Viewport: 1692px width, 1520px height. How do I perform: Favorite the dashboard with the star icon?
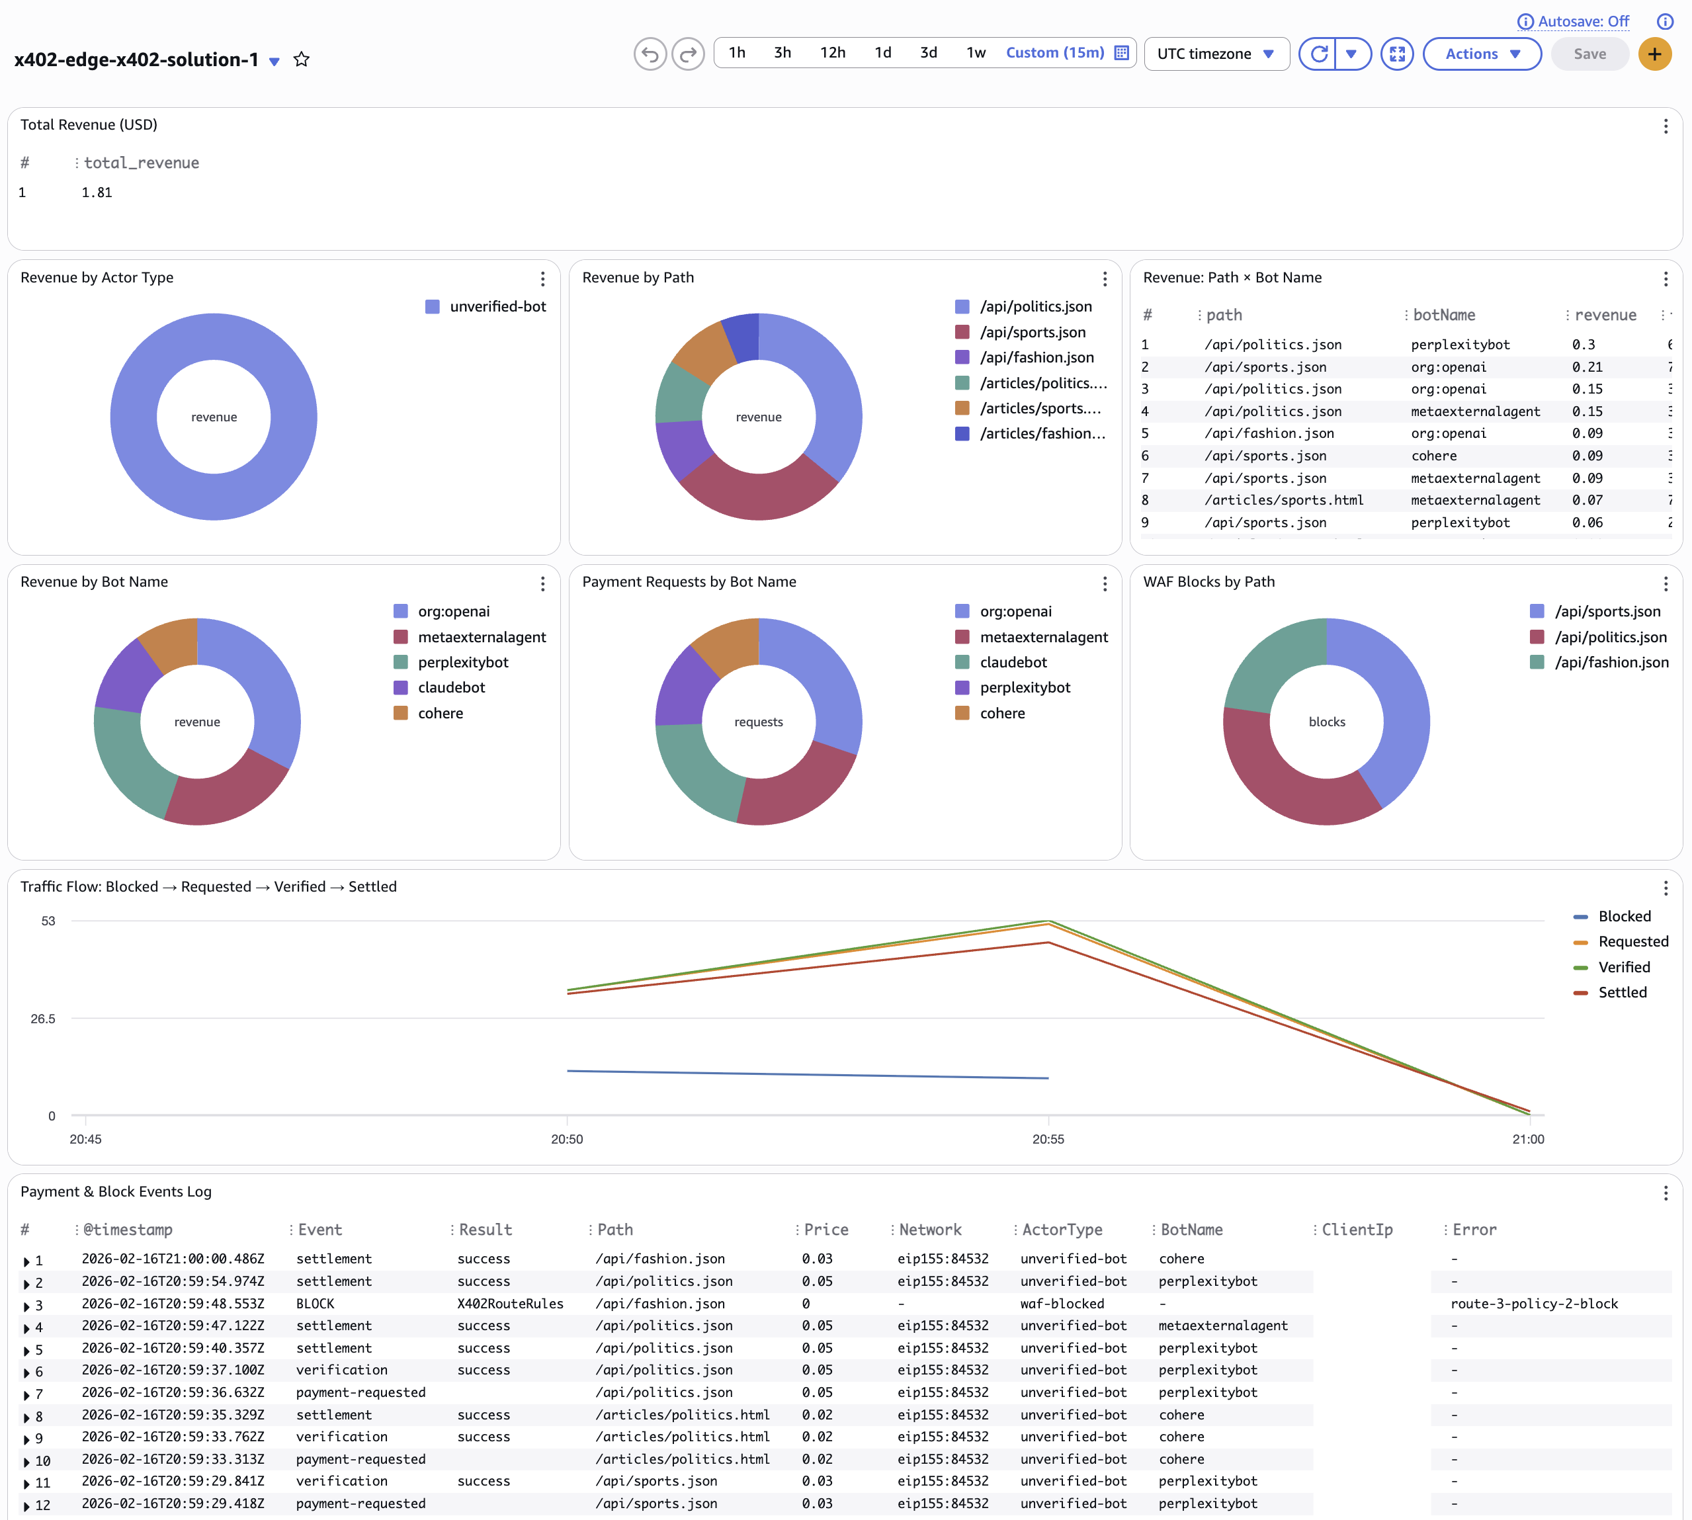(x=302, y=60)
